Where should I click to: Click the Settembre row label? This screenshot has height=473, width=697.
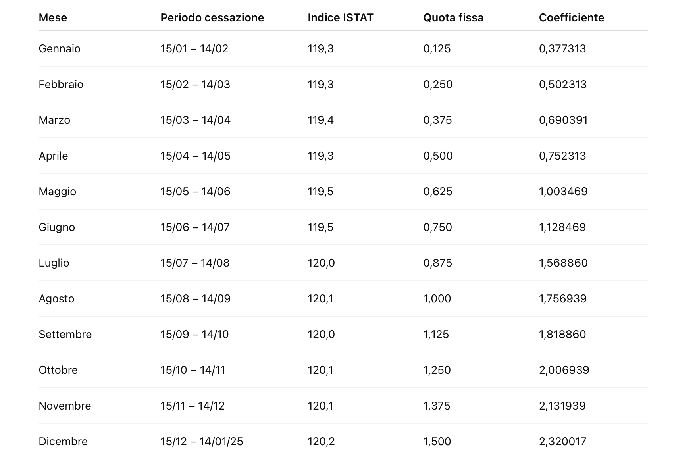[x=65, y=335]
